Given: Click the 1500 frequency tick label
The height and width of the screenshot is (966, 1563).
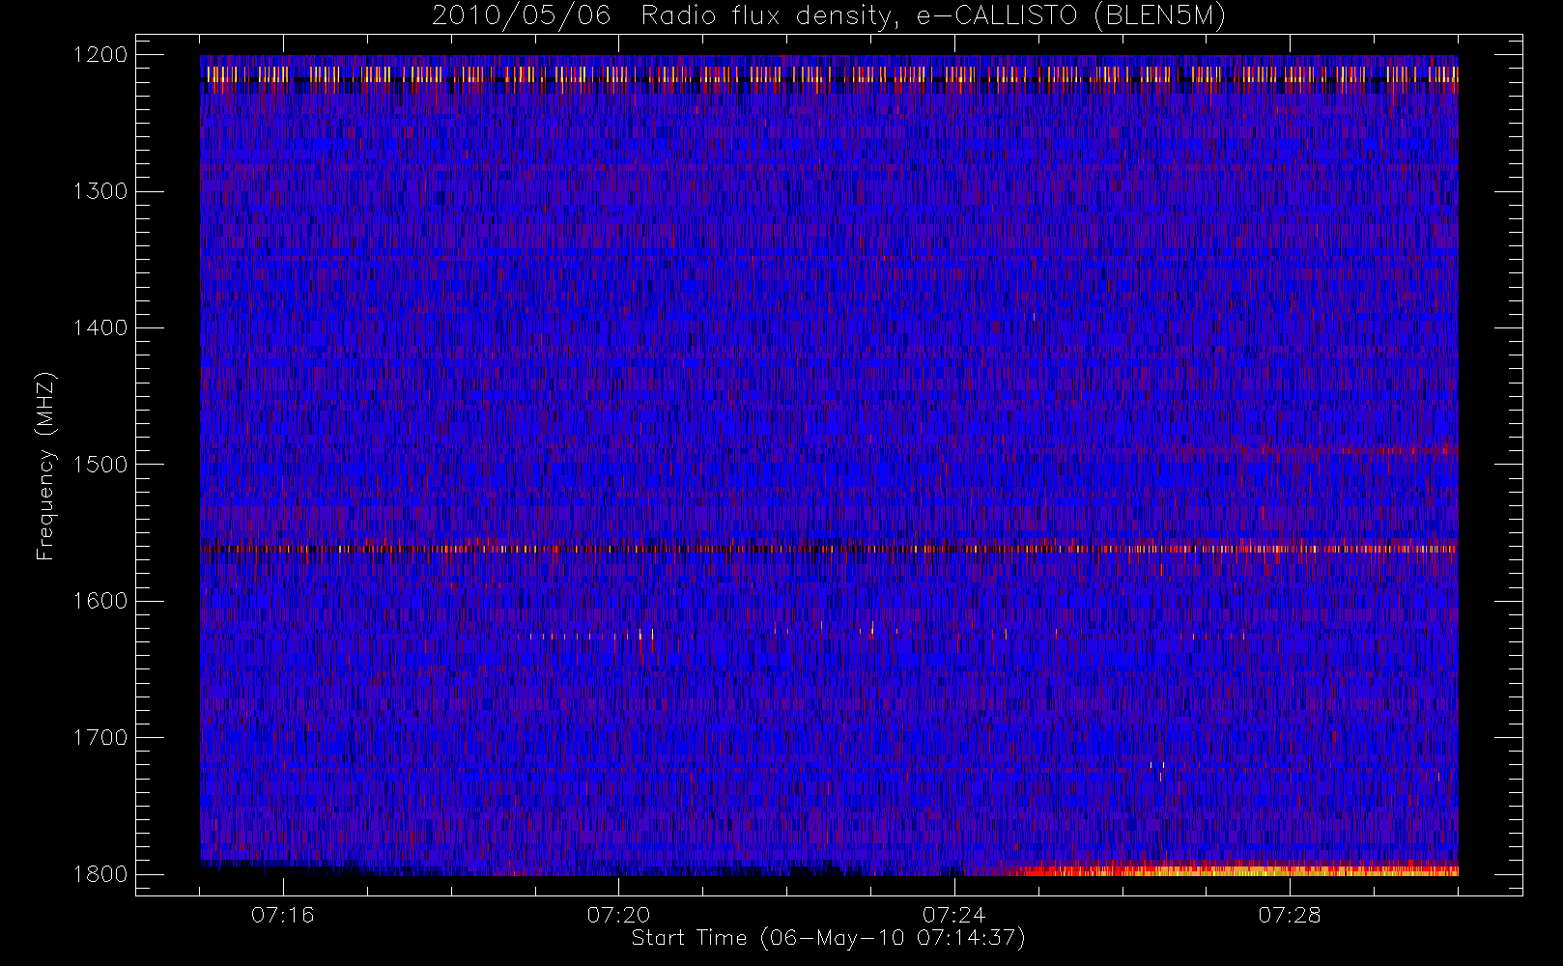Looking at the screenshot, I should [x=100, y=465].
